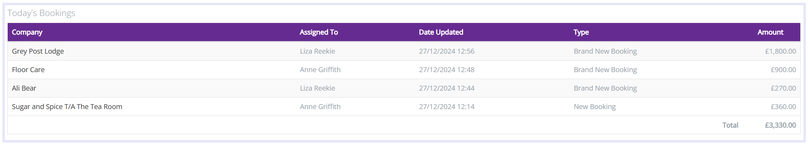Open the Ali Bear booking
808x146 pixels.
[24, 88]
